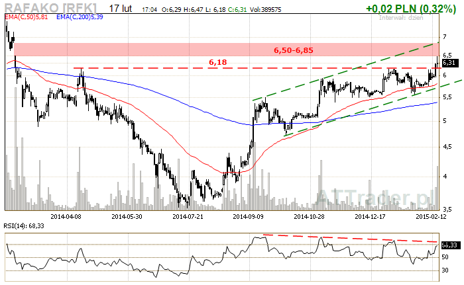Click the 2014-12-17 date axis label
The width and height of the screenshot is (464, 285).
click(x=370, y=216)
